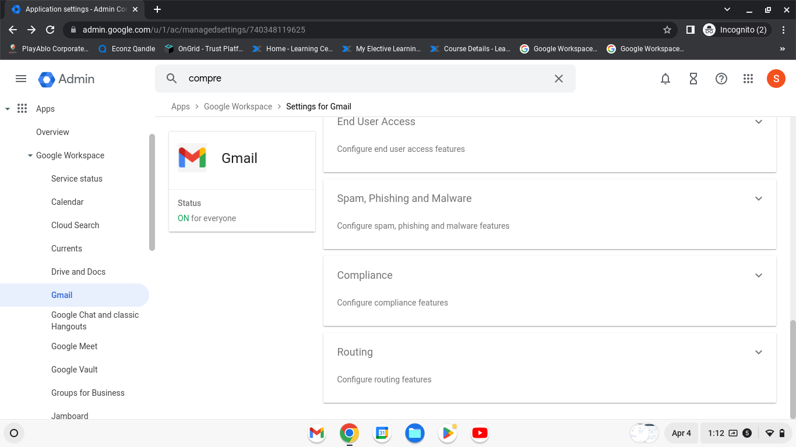Select Groups for Business in sidebar
796x447 pixels.
click(x=88, y=393)
